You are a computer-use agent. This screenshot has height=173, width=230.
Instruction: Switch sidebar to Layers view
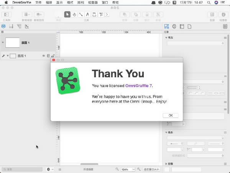coord(3,26)
